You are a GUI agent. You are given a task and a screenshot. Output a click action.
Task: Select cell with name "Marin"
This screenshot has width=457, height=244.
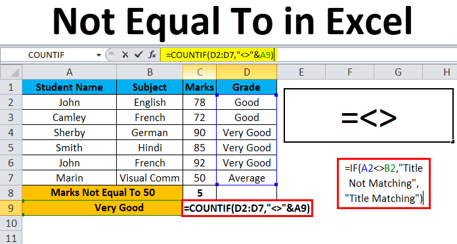coord(70,178)
